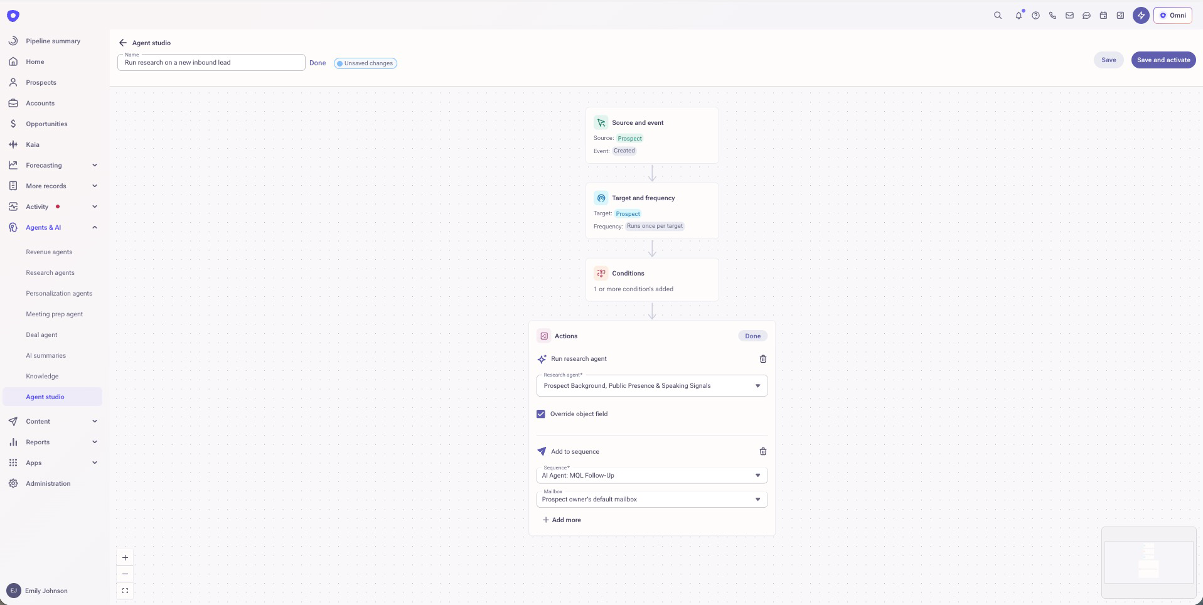
Task: Uncheck Override object field
Action: click(x=540, y=414)
